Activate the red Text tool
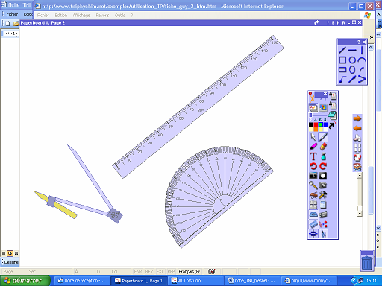The width and height of the screenshot is (382, 286). pos(313,156)
